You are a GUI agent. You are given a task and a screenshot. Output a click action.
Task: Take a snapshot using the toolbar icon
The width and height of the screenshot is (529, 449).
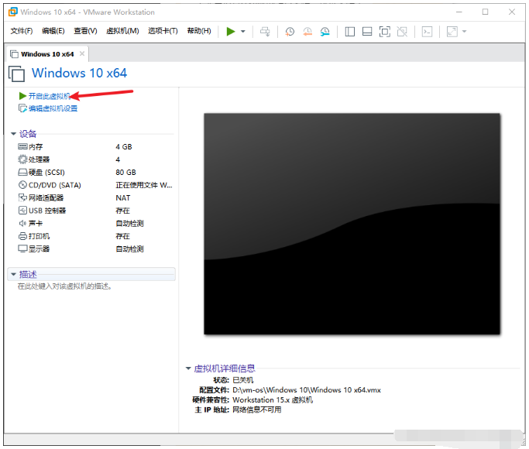click(290, 32)
